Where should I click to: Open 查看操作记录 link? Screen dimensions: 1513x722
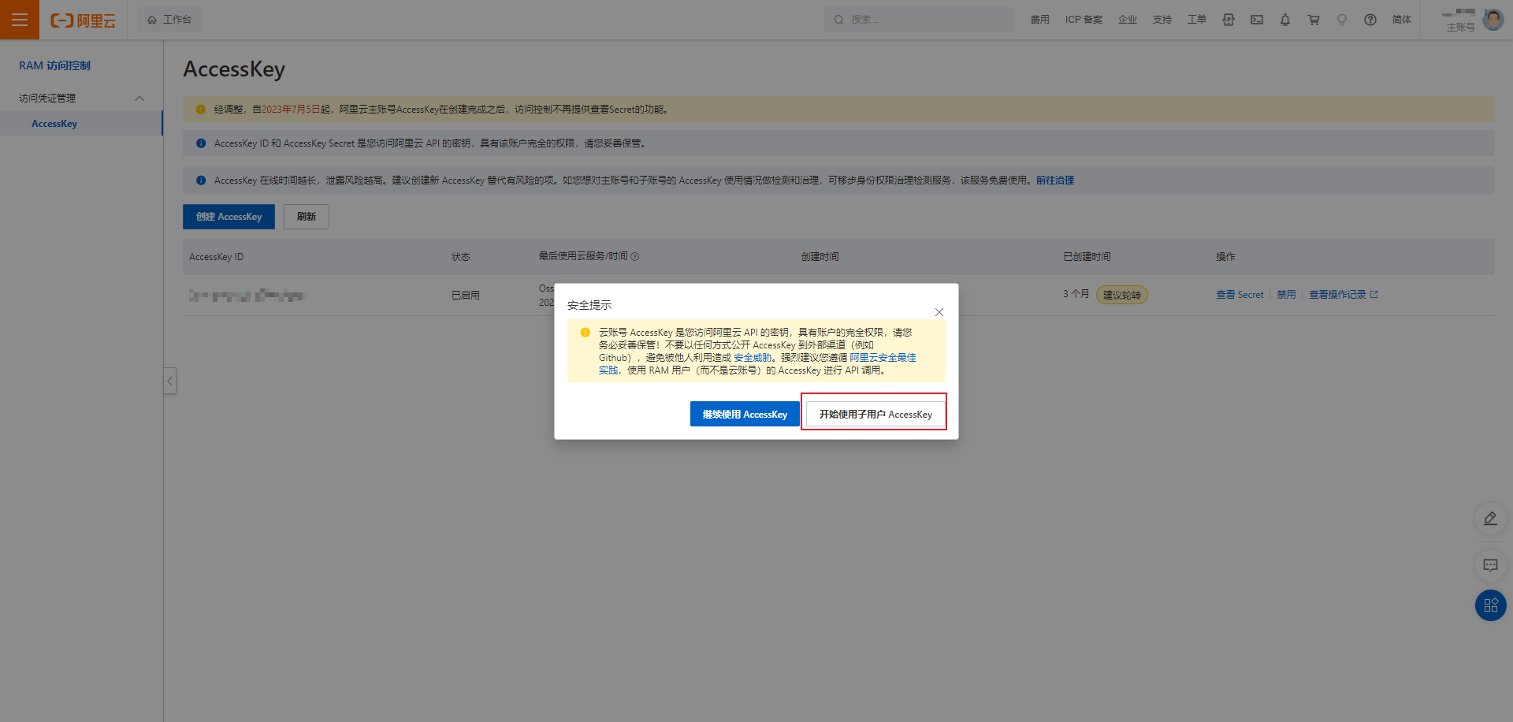pos(1344,295)
